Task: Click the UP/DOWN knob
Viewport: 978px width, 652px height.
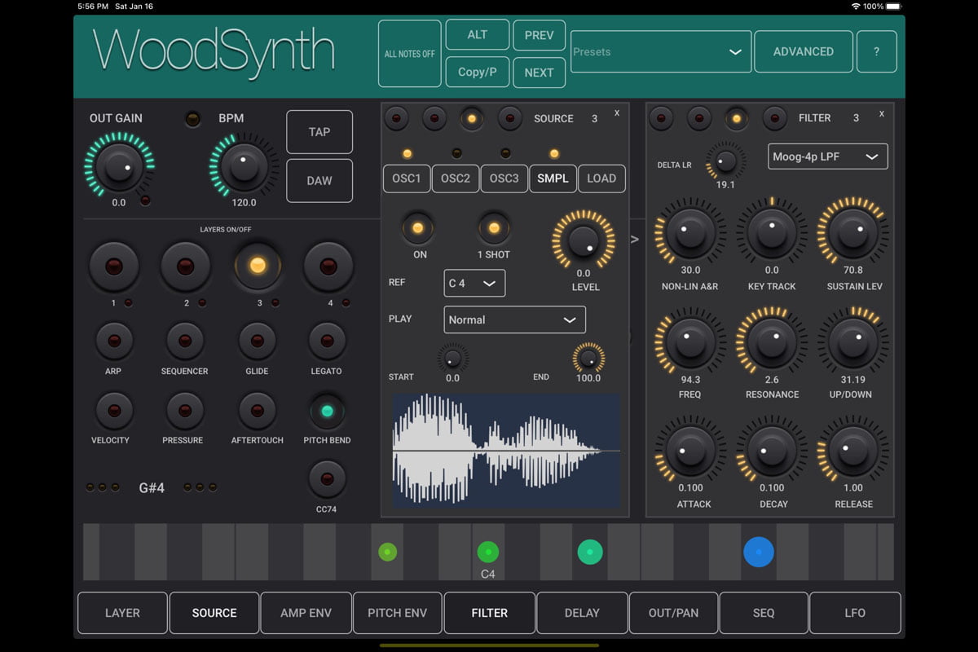Action: click(852, 341)
